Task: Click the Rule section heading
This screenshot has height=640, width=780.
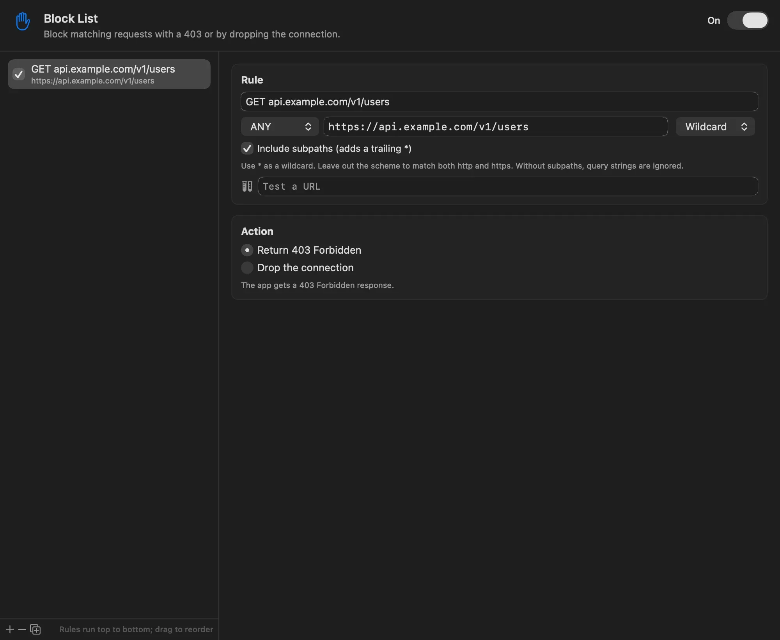Action: tap(252, 80)
